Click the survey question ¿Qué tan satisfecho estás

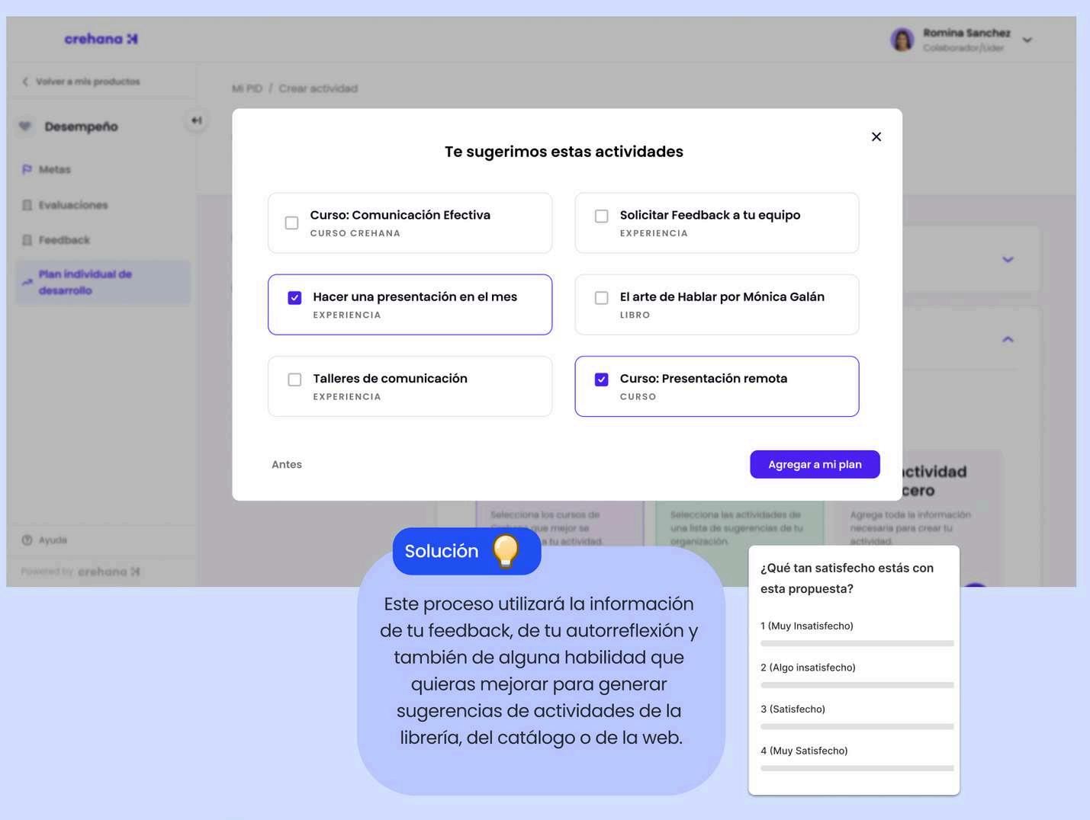pos(847,578)
